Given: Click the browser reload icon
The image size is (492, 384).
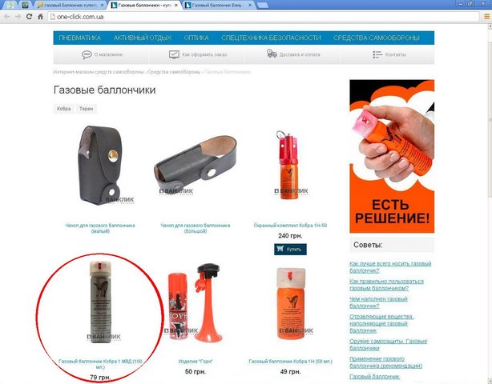Looking at the screenshot, I should [x=29, y=17].
